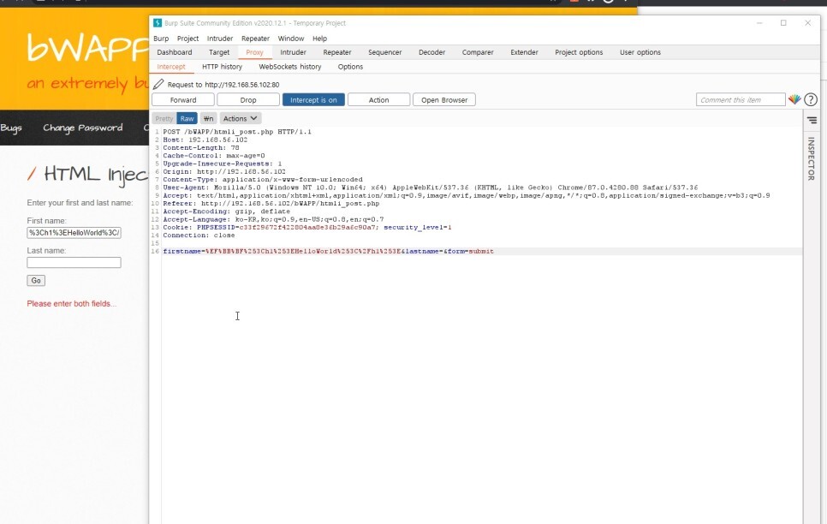
Task: Switch to the Intruder tab
Action: (x=293, y=52)
